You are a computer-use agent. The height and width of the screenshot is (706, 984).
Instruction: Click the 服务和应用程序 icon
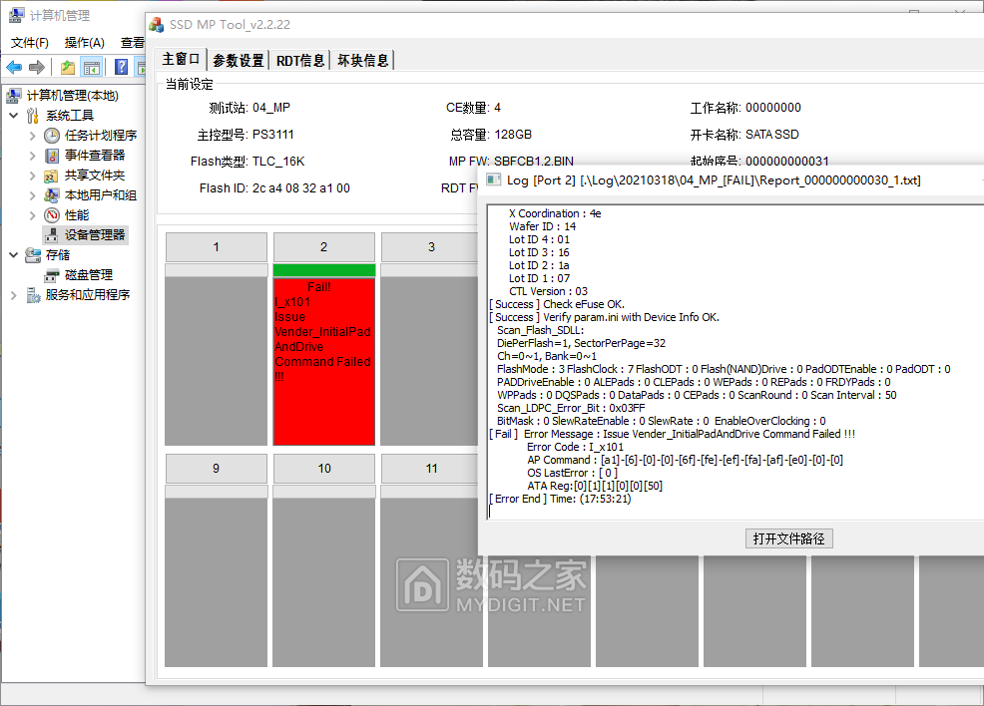[x=33, y=295]
